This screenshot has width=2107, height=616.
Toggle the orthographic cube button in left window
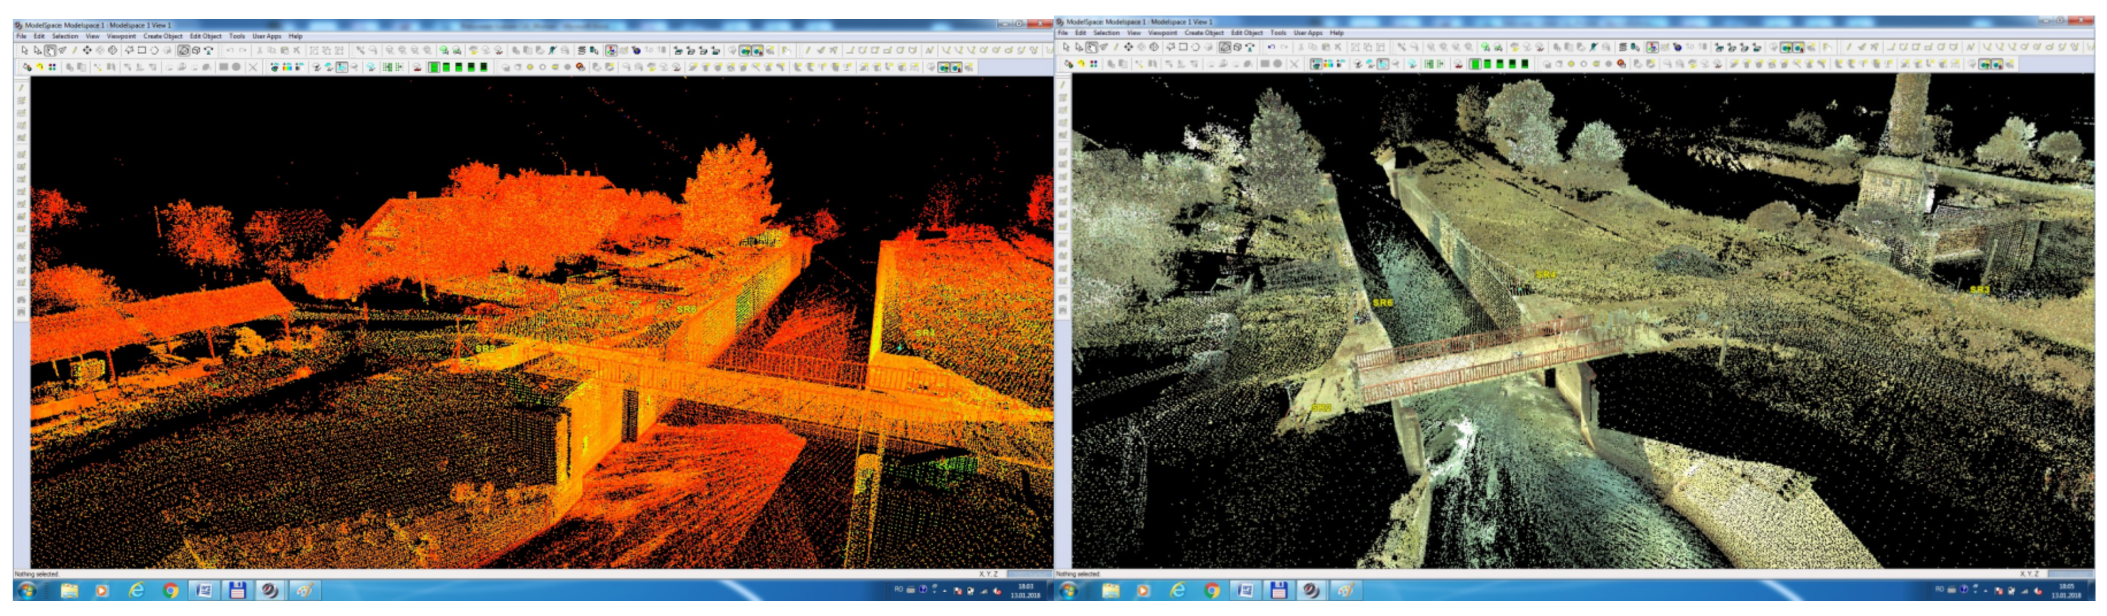click(x=196, y=51)
